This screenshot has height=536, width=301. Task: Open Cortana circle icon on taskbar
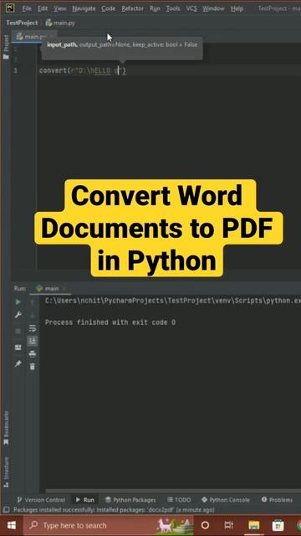[x=205, y=525]
